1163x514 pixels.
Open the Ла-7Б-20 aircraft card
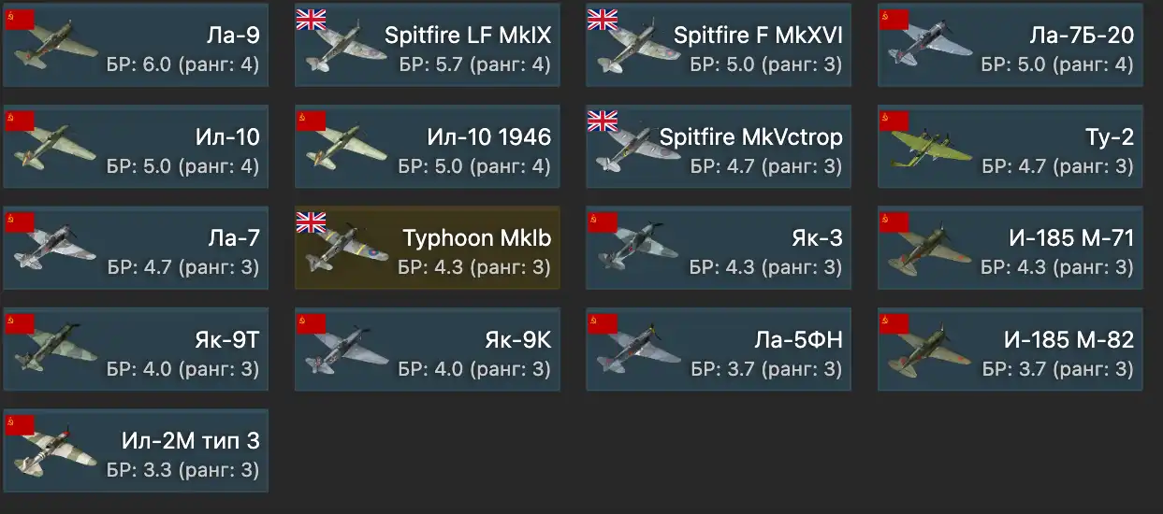click(1010, 45)
